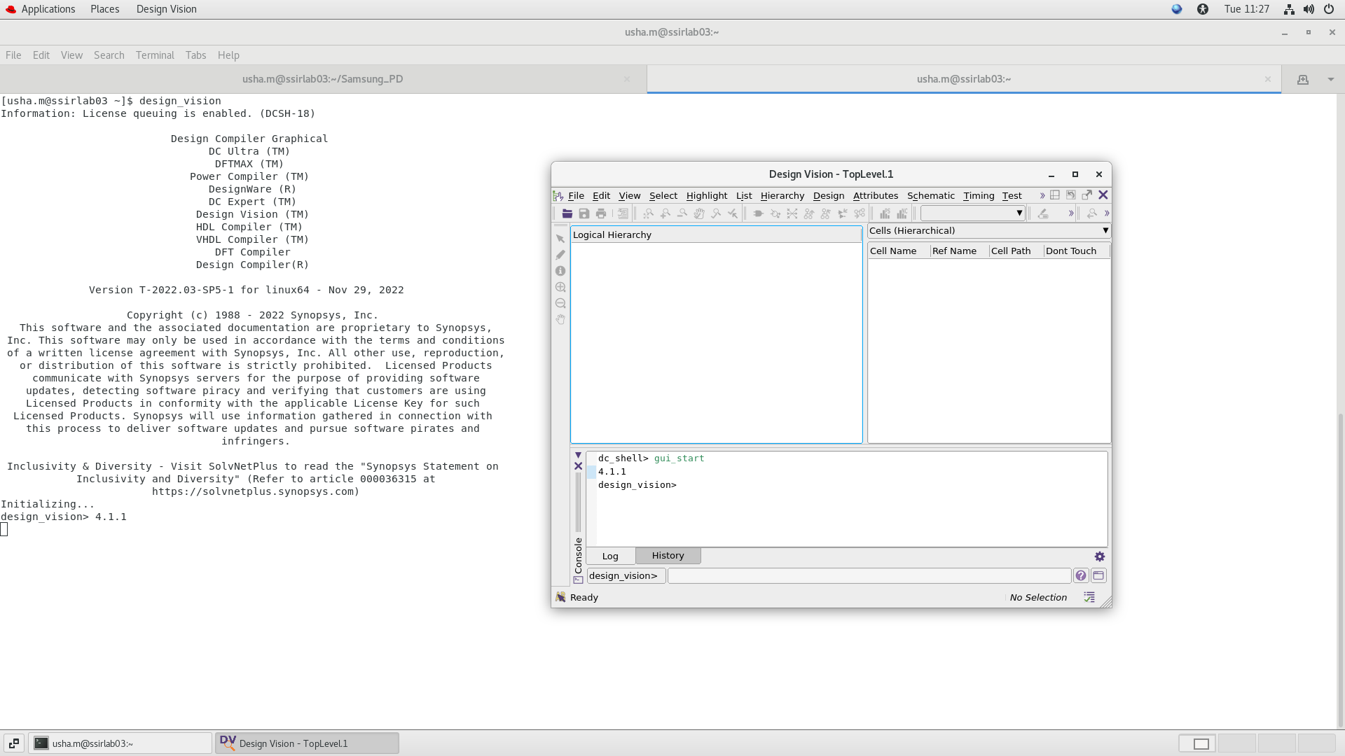The height and width of the screenshot is (756, 1345).
Task: Click the open folder icon in toolbar
Action: [567, 213]
